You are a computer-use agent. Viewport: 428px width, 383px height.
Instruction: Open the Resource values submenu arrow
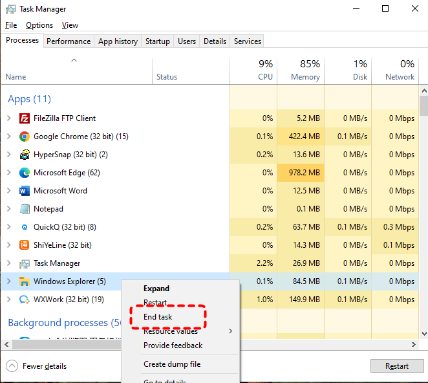pos(231,331)
